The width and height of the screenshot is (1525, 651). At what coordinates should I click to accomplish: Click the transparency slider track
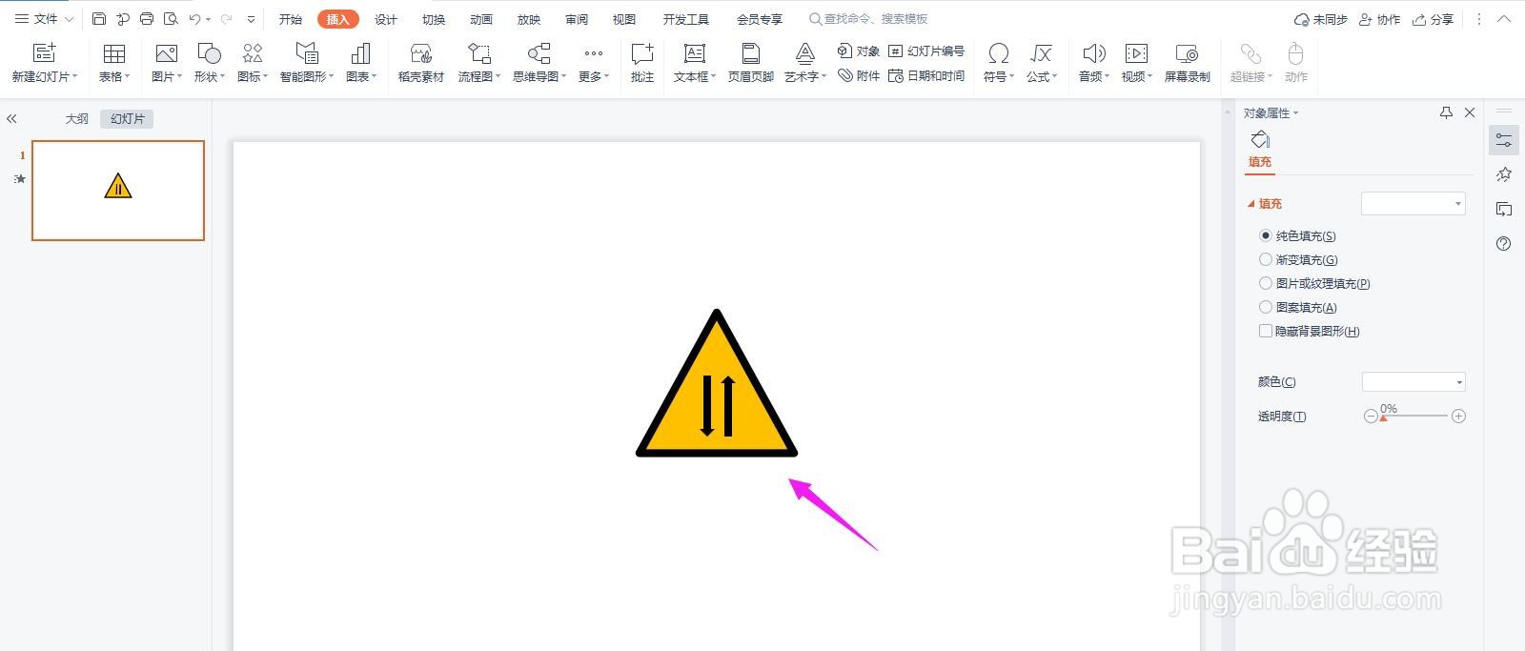[x=1414, y=417]
